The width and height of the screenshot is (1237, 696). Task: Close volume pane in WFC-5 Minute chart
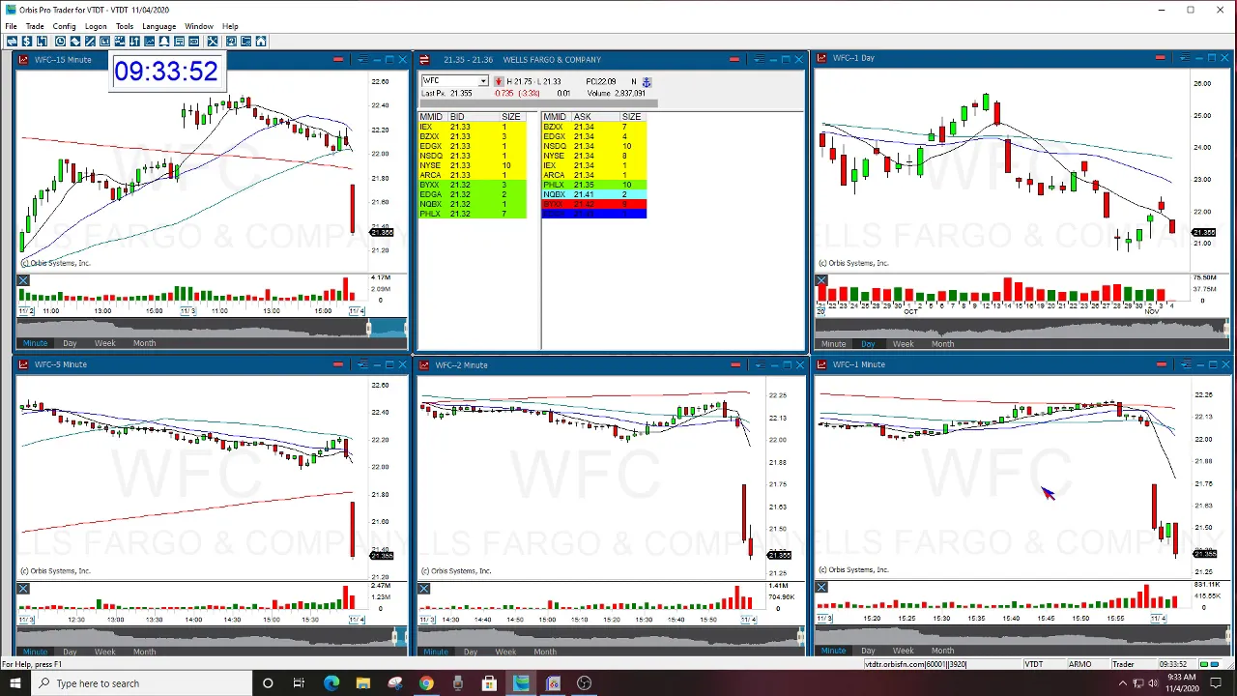[x=23, y=589]
